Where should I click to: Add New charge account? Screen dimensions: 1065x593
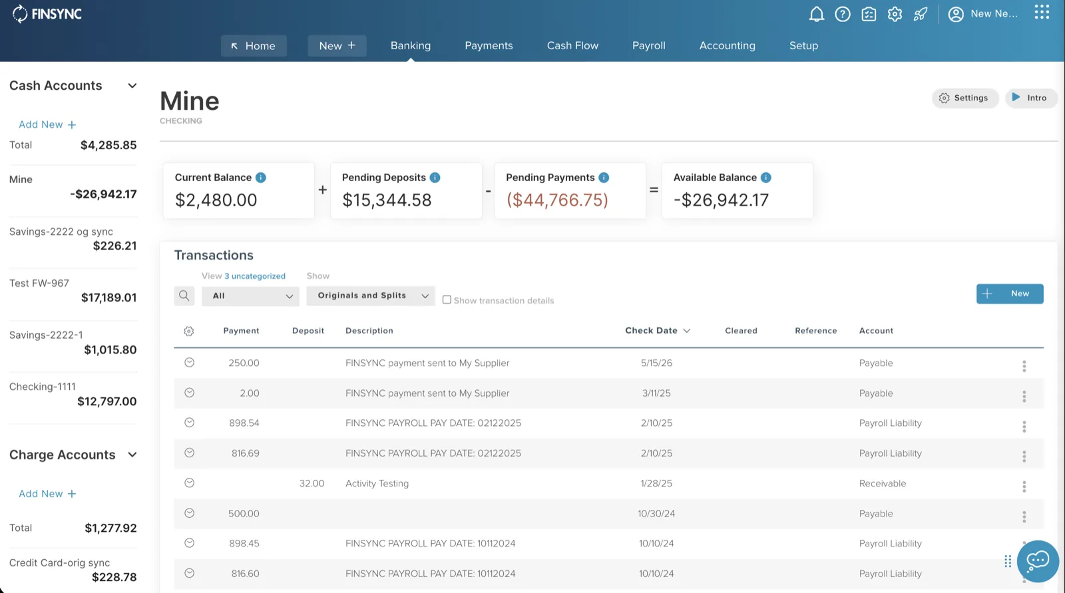pyautogui.click(x=47, y=494)
